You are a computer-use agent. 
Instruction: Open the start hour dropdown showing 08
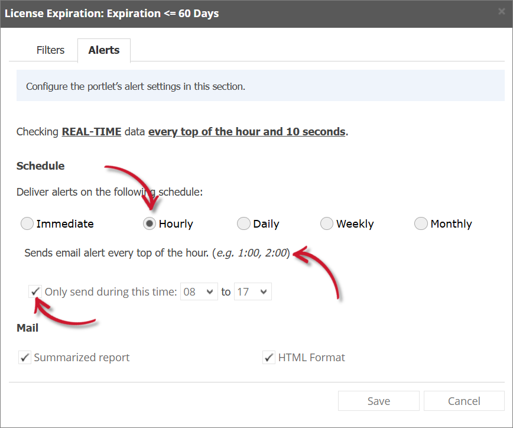(x=199, y=291)
